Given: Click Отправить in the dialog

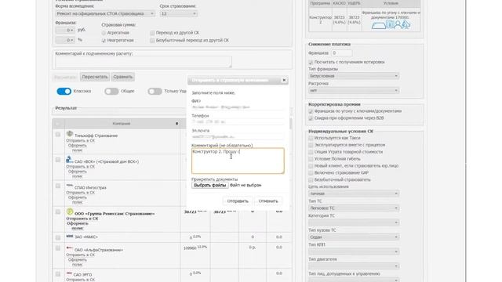Looking at the screenshot, I should click(238, 201).
